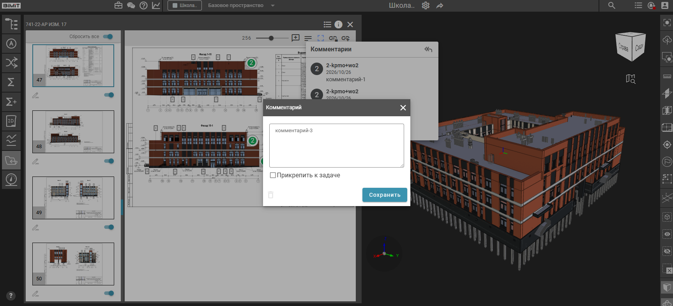
Task: Open the gauge dashboard icon in left sidebar
Action: point(11,180)
